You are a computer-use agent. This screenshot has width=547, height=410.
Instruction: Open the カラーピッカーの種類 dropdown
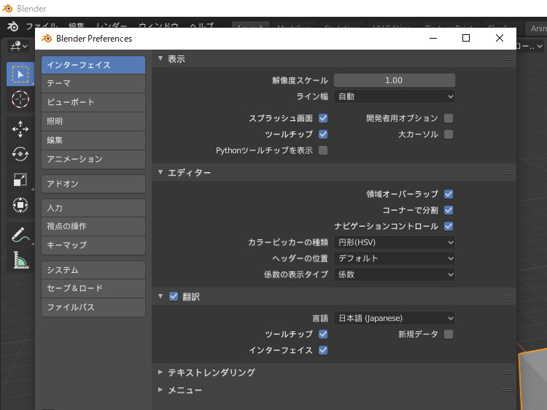coord(395,242)
